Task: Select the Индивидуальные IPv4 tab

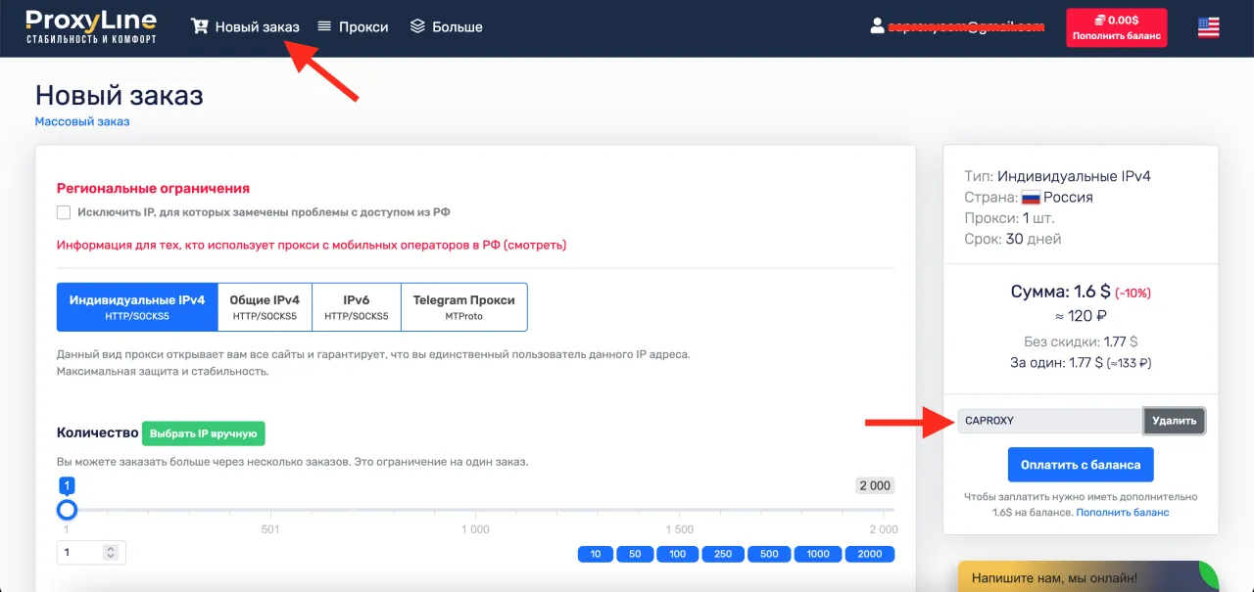Action: point(137,307)
